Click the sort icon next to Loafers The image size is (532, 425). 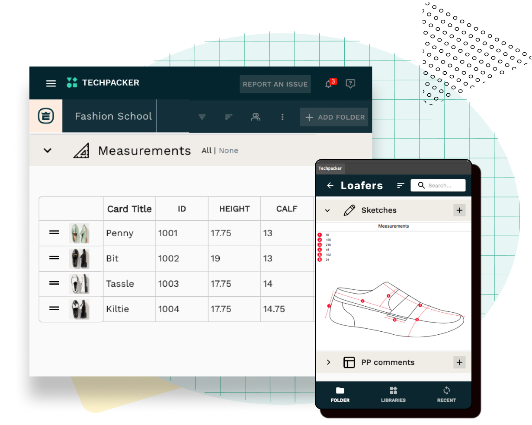tap(401, 185)
